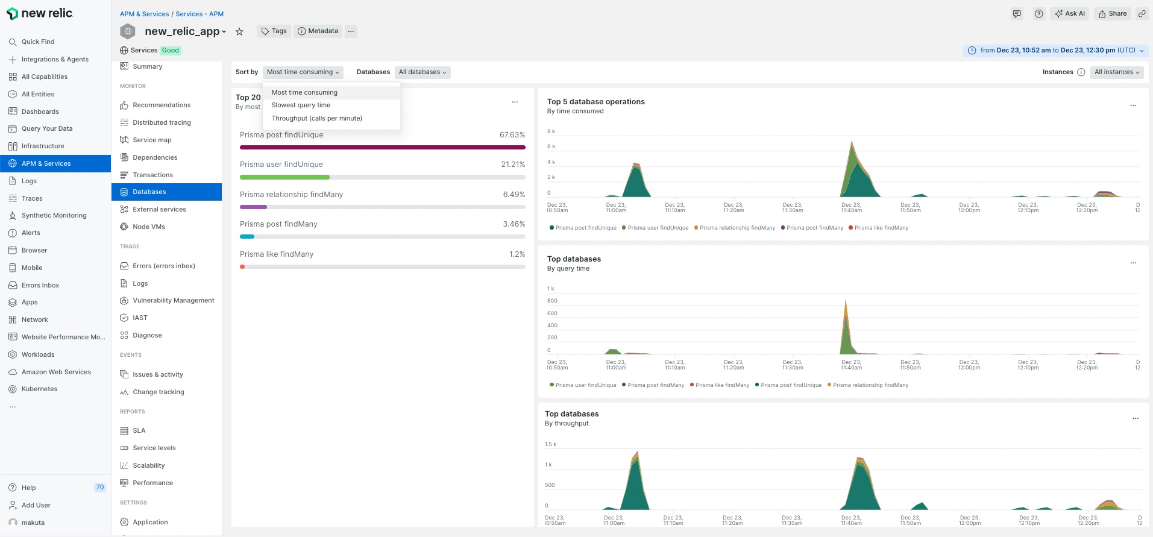Open Top databases by query time options
Screen dimensions: 1153x537
click(x=1133, y=263)
